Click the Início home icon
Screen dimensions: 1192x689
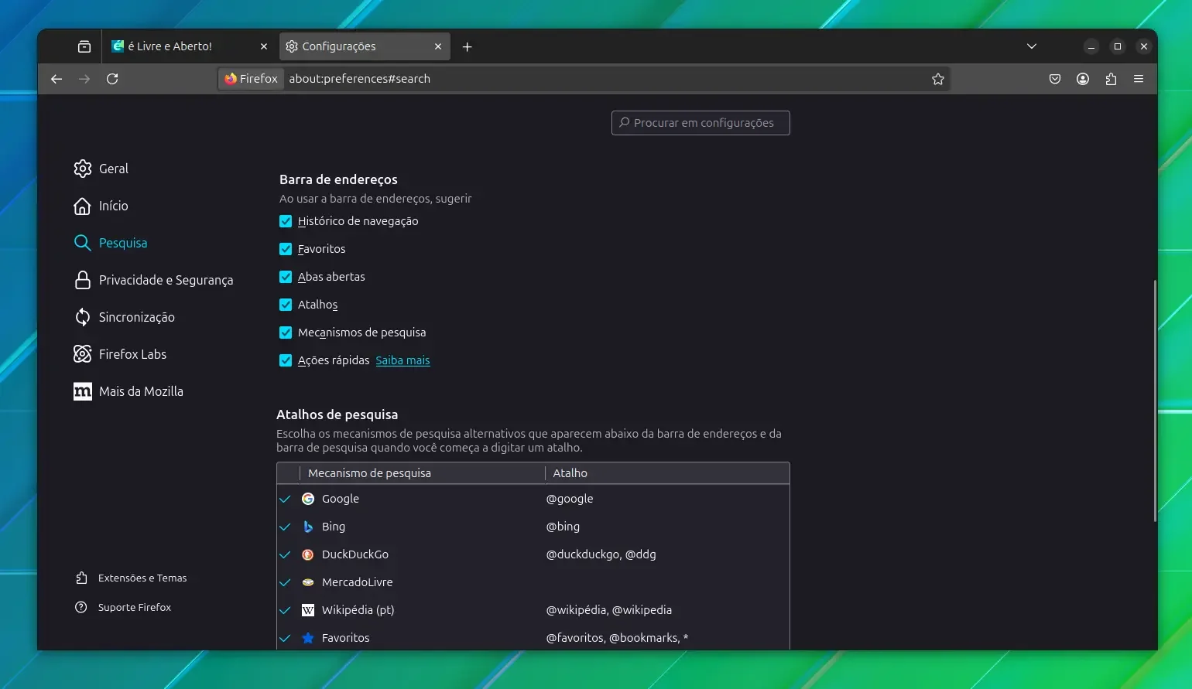[82, 206]
